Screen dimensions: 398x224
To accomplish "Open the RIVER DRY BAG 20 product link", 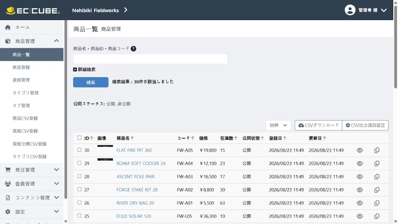I will [x=135, y=203].
